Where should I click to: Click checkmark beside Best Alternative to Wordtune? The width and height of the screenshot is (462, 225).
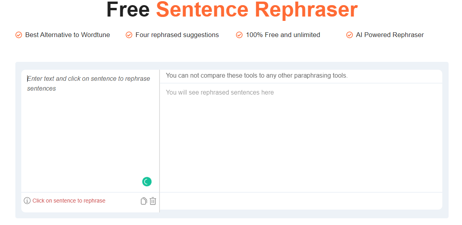[19, 35]
